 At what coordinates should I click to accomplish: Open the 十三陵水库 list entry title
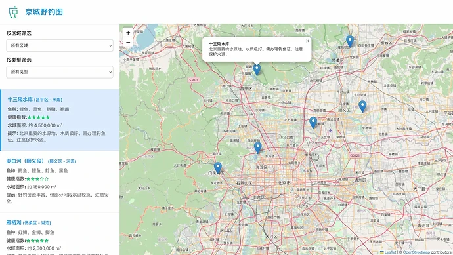(35, 100)
